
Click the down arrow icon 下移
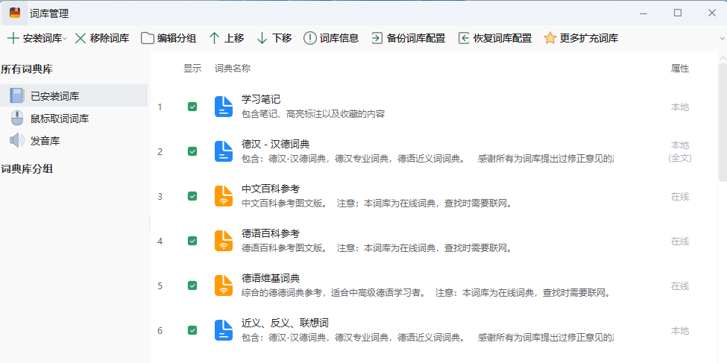click(x=262, y=38)
